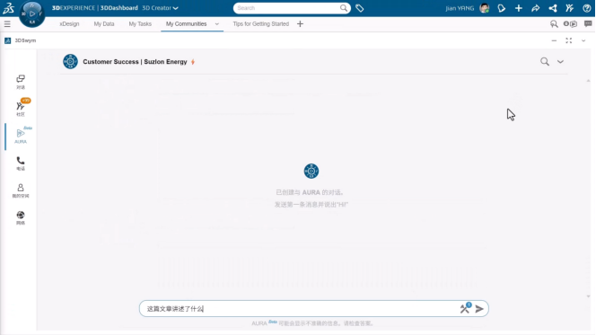
Task: Open the collaboration network icon in header
Action: pos(553,8)
